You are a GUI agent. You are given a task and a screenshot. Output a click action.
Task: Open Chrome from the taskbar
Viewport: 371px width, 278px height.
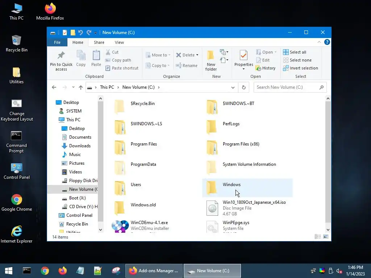pos(45,271)
